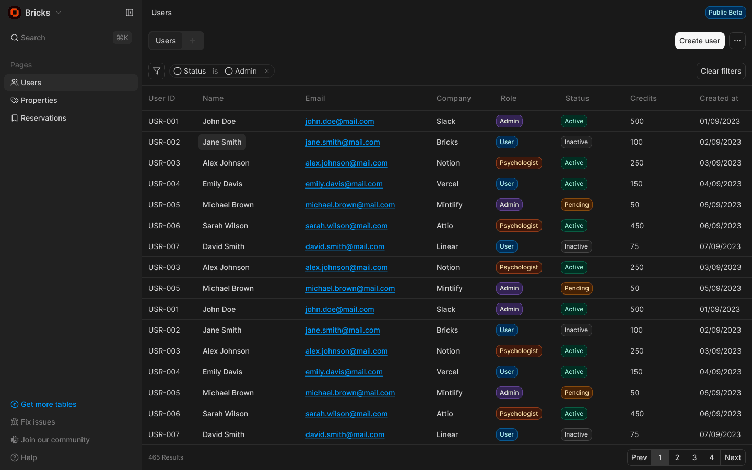Open the Status filter field dropdown
Viewport: 752px width, 470px height.
tap(190, 71)
